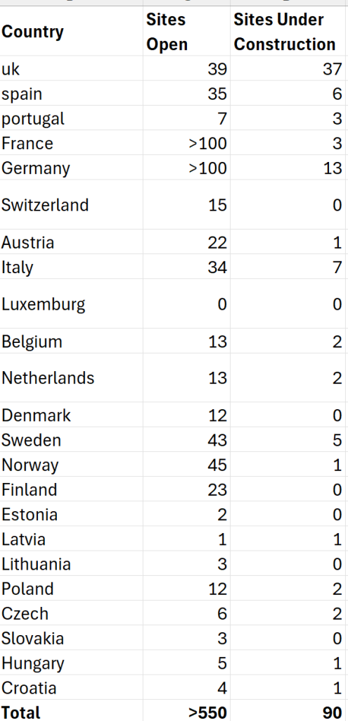Screen dimensions: 348x721
Task: Select Germany's under construction value 13
Action: pyautogui.click(x=288, y=168)
